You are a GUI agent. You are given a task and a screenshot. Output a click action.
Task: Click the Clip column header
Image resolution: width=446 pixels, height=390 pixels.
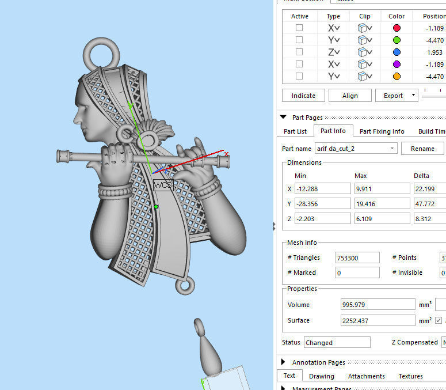[x=364, y=16]
